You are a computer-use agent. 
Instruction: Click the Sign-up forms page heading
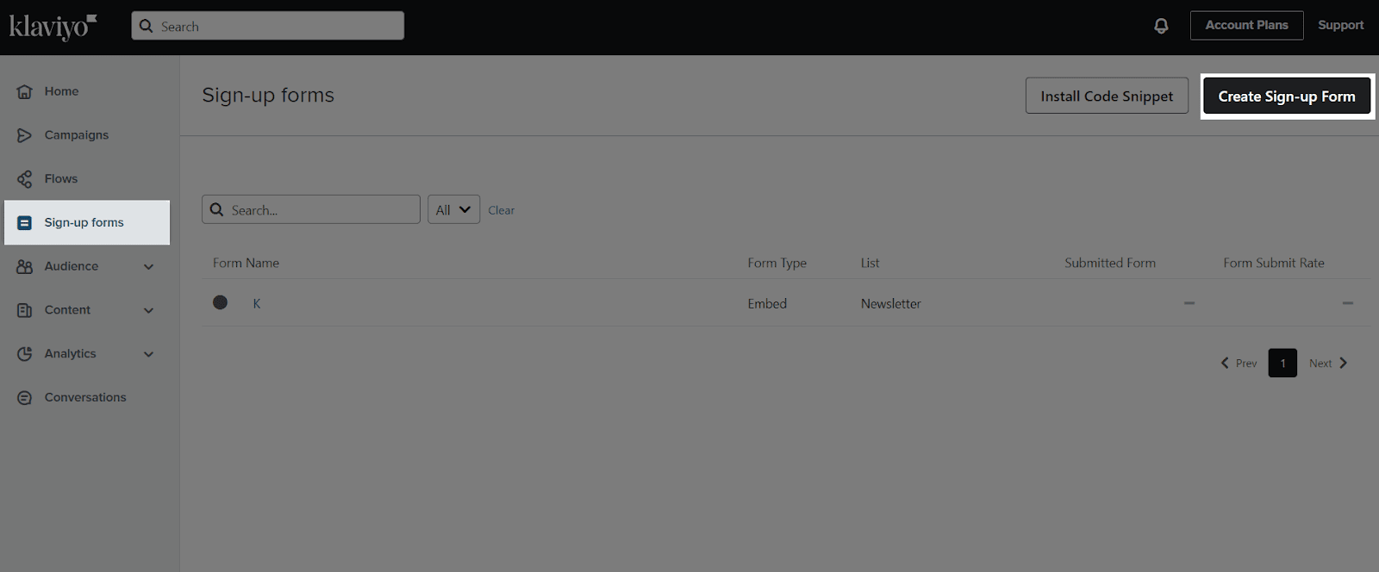coord(268,95)
